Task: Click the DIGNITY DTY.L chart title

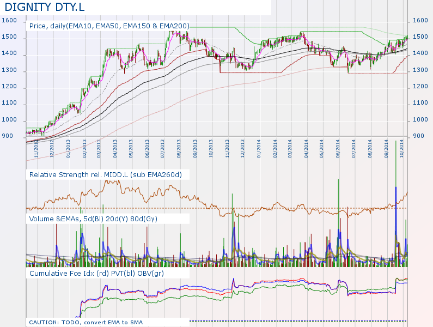Action: [x=45, y=7]
